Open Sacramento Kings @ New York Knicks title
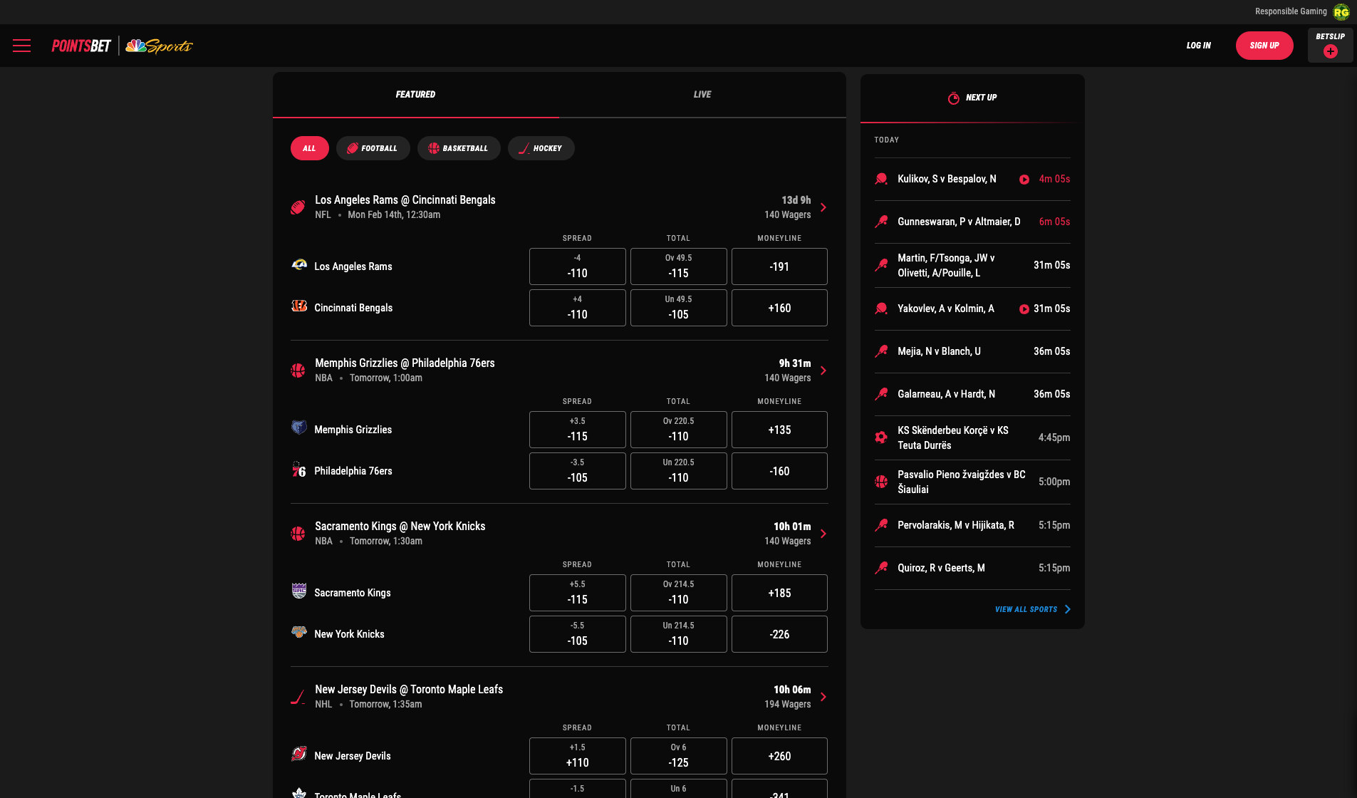The width and height of the screenshot is (1357, 798). pos(400,527)
